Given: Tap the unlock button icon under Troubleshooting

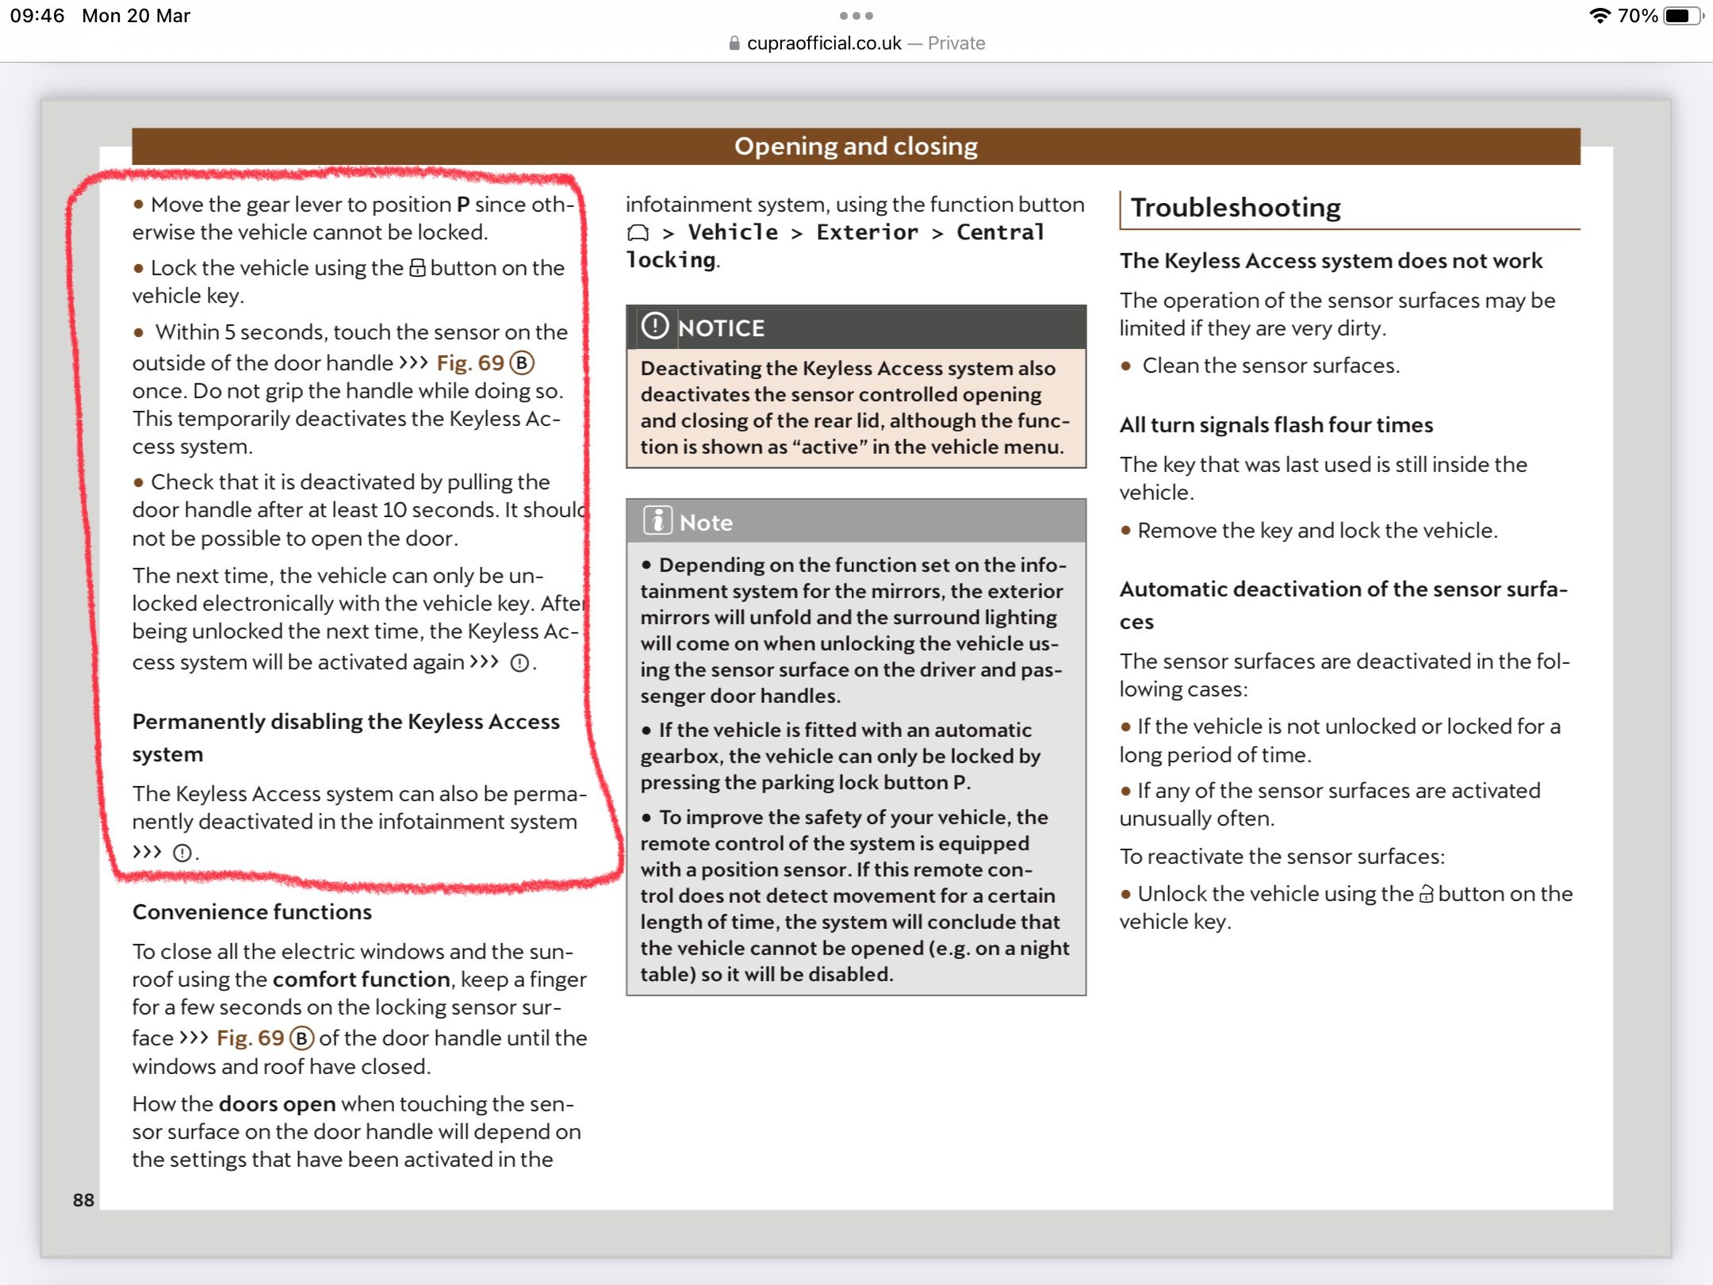Looking at the screenshot, I should point(1426,894).
